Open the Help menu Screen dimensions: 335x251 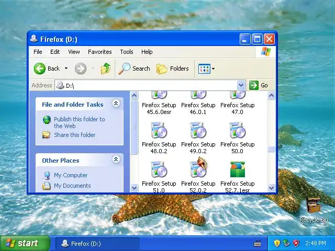(x=147, y=52)
